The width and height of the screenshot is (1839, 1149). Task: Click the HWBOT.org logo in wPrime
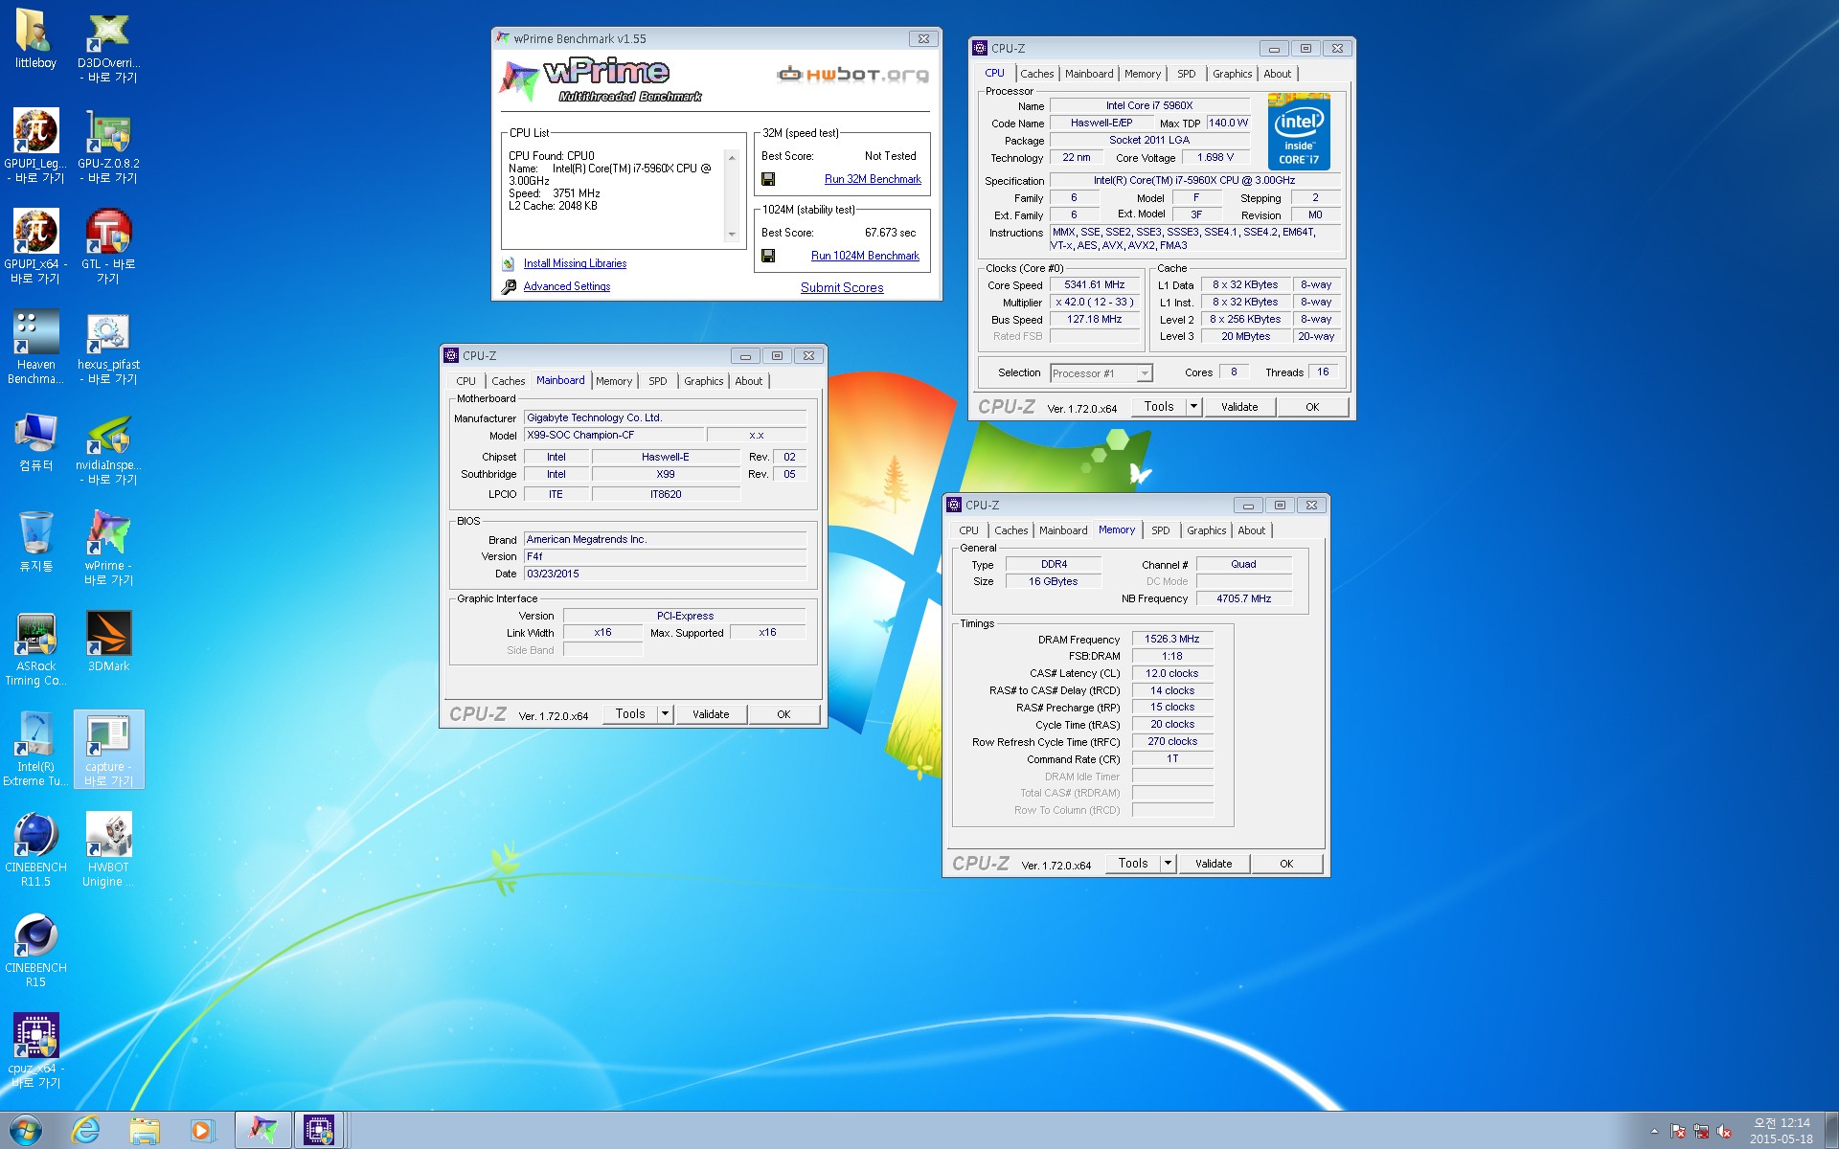click(852, 74)
